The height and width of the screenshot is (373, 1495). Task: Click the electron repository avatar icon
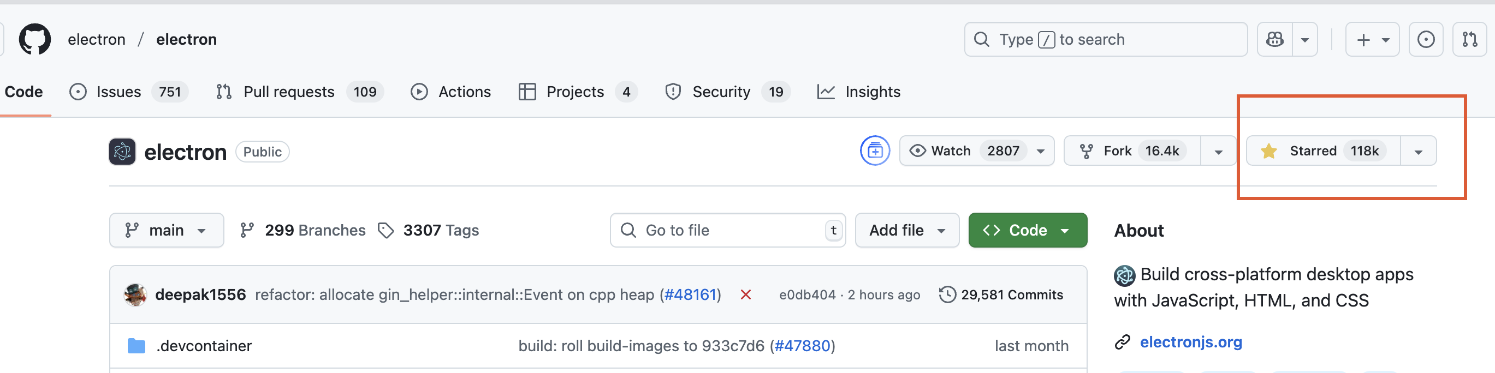click(x=122, y=152)
